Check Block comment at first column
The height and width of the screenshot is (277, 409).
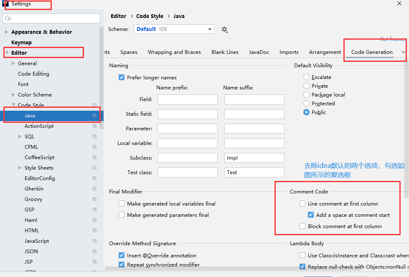[x=302, y=226]
